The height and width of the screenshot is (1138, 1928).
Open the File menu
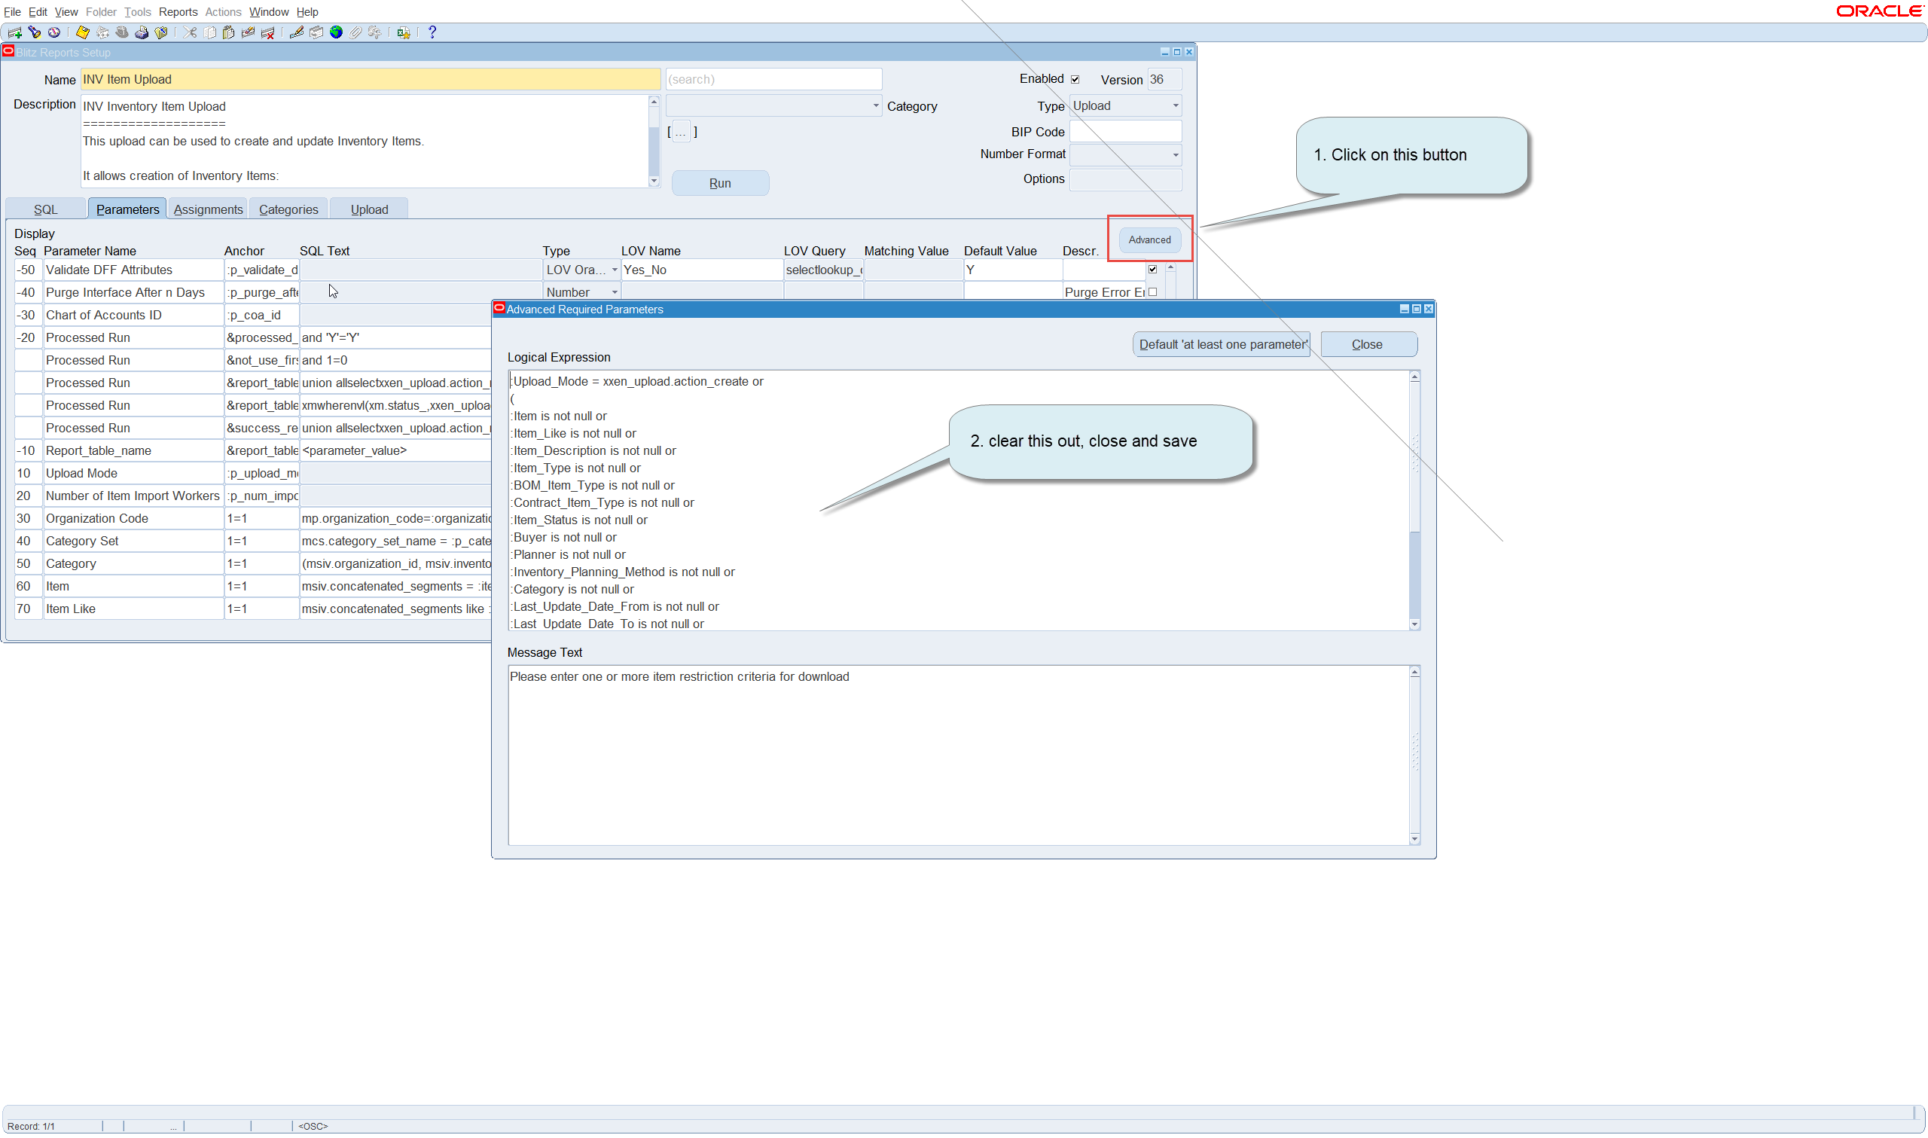click(x=11, y=11)
